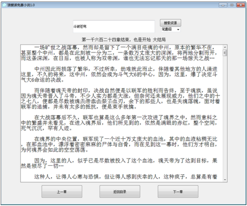Click chapter title 第一千六百二十四章结束，也是开始 大结局
The width and height of the screenshot is (247, 206).
(123, 40)
